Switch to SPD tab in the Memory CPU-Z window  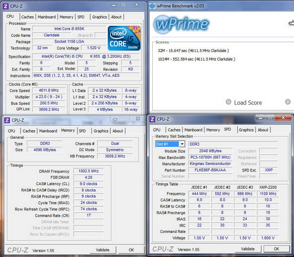82,131
